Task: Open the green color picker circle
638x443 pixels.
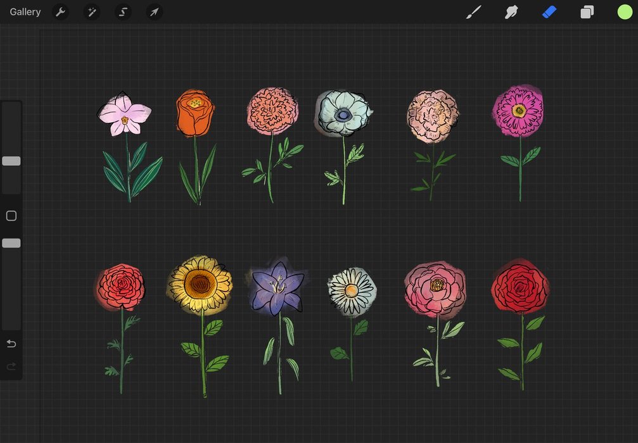Action: click(625, 12)
